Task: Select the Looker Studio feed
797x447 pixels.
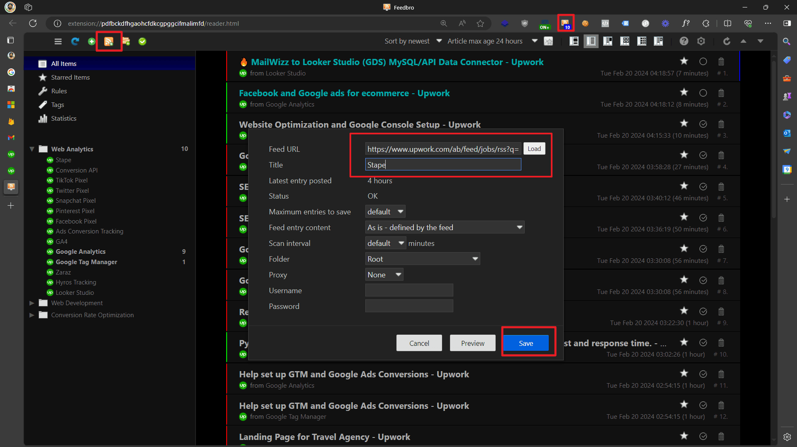Action: coord(75,293)
